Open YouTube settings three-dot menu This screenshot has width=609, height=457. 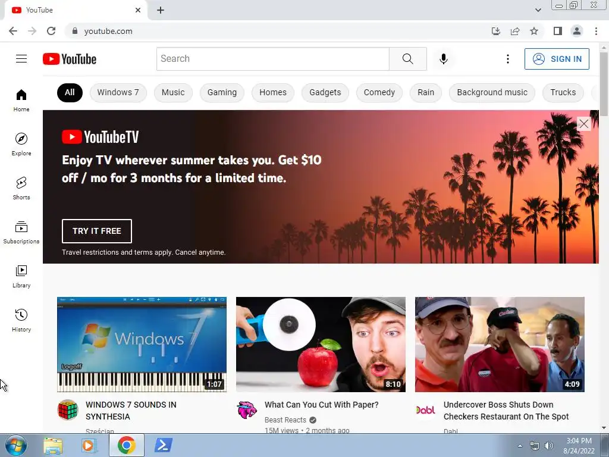pos(508,59)
